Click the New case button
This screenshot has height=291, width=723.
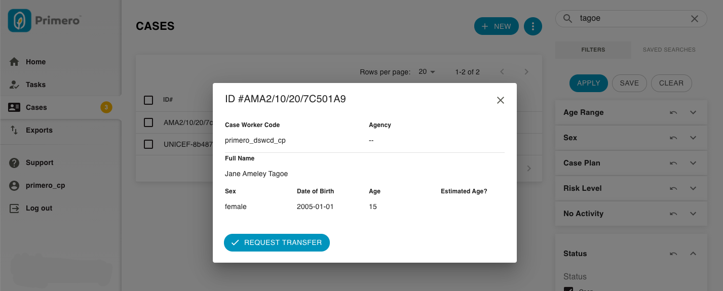click(x=497, y=26)
